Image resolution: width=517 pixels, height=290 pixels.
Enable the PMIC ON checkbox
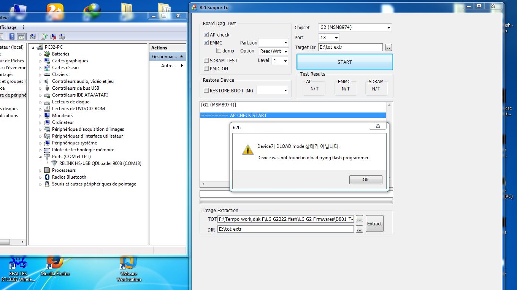(x=206, y=68)
